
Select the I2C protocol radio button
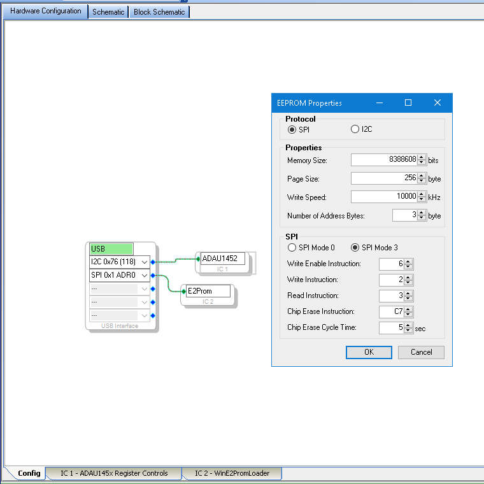(x=355, y=129)
